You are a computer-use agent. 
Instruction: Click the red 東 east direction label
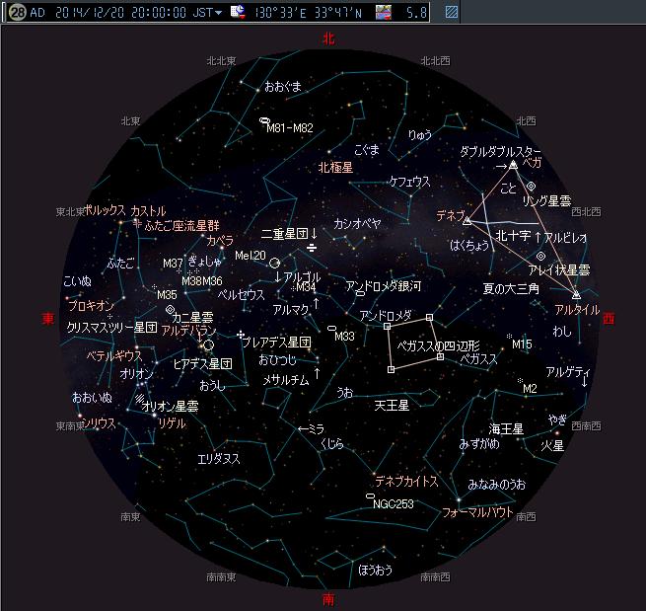click(48, 319)
